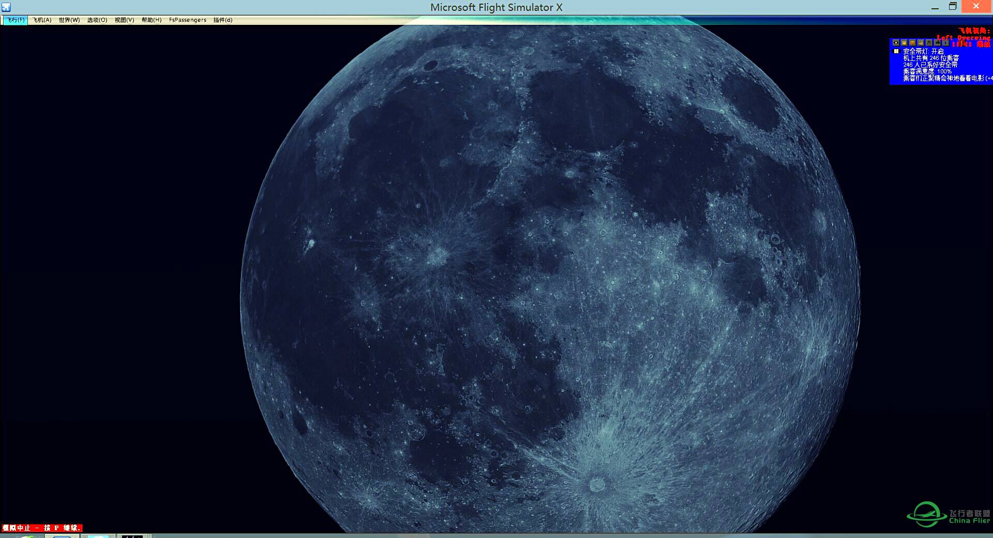Viewport: 993px width, 538px height.
Task: Open the FsPassengers menu
Action: click(188, 20)
